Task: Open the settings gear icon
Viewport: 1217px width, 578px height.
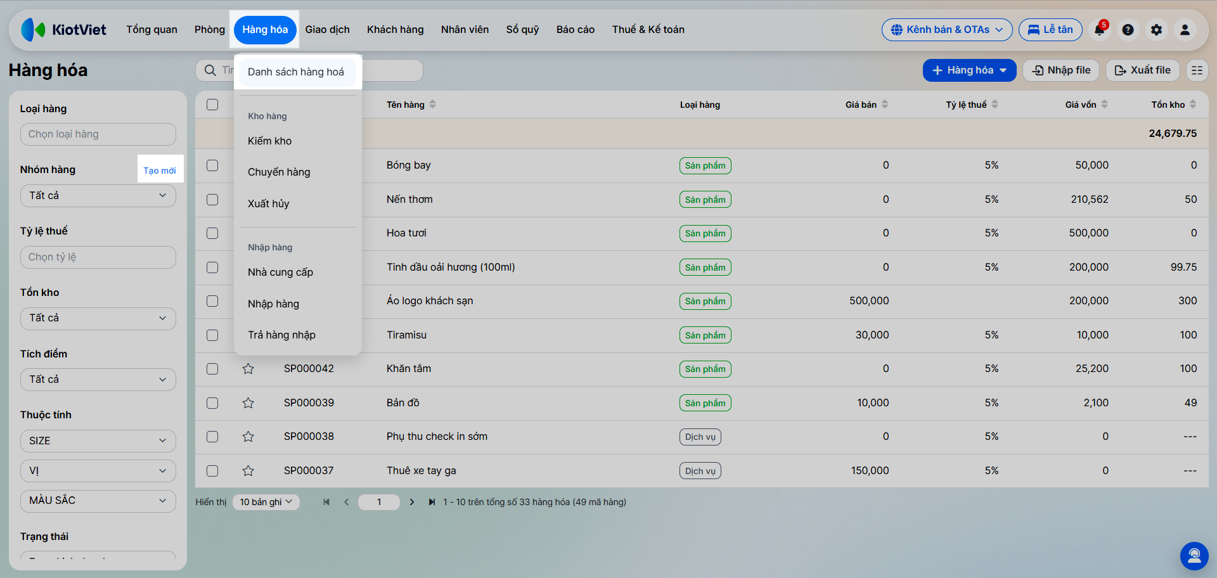Action: pyautogui.click(x=1156, y=30)
